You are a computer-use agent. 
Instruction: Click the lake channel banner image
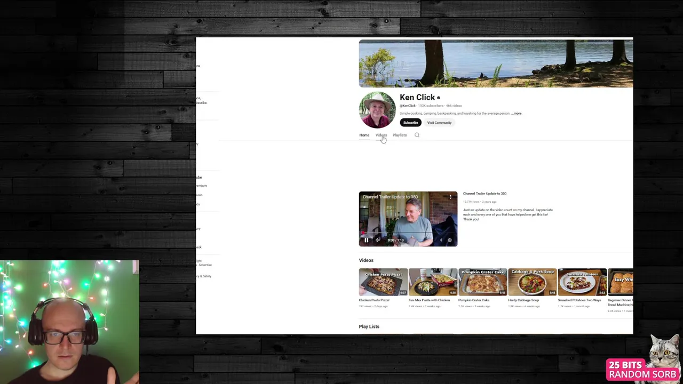pos(496,63)
